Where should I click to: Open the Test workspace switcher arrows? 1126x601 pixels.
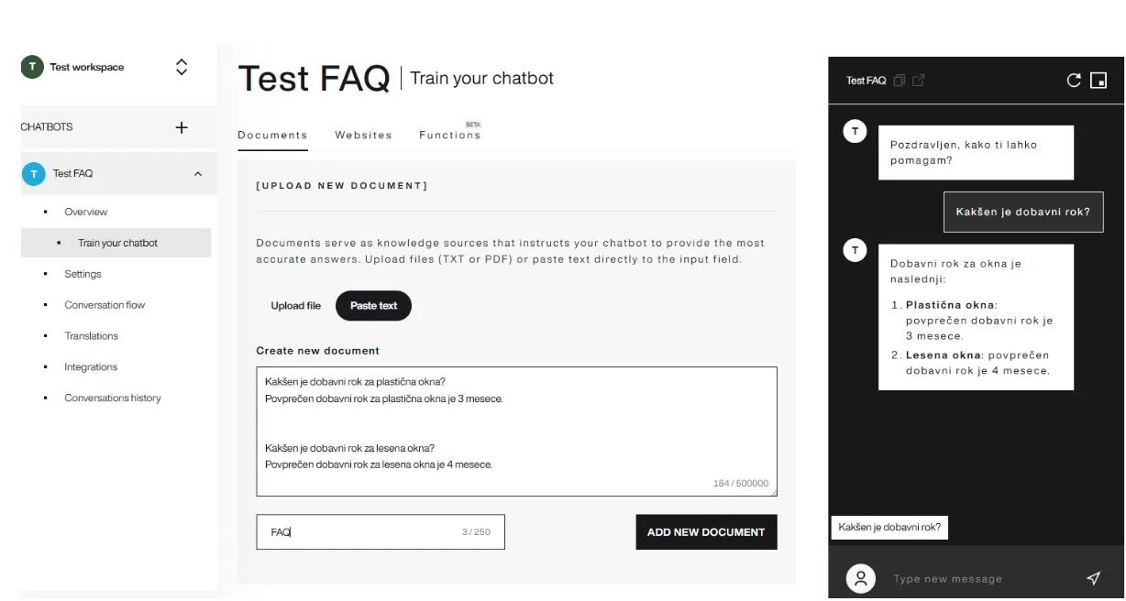[182, 67]
